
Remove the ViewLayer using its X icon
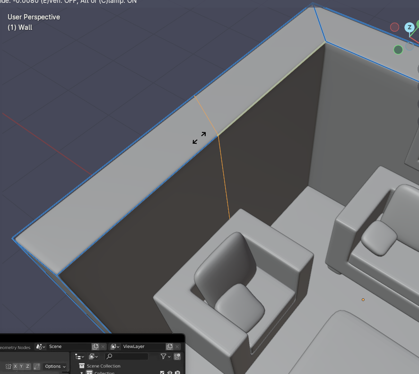177,347
